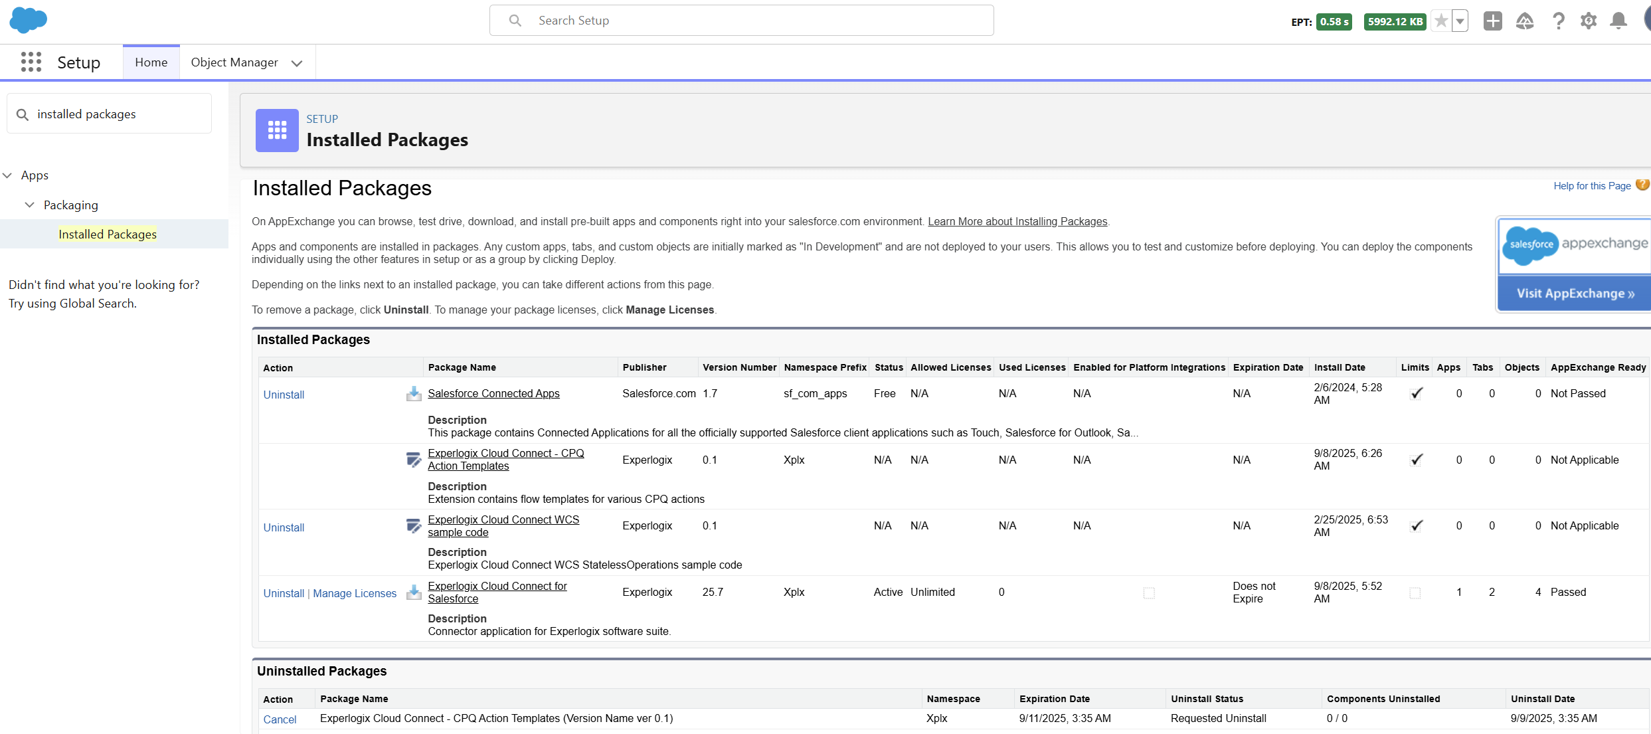Viewport: 1651px width, 734px height.
Task: Click the Installed Packages setup header icon
Action: (x=277, y=130)
